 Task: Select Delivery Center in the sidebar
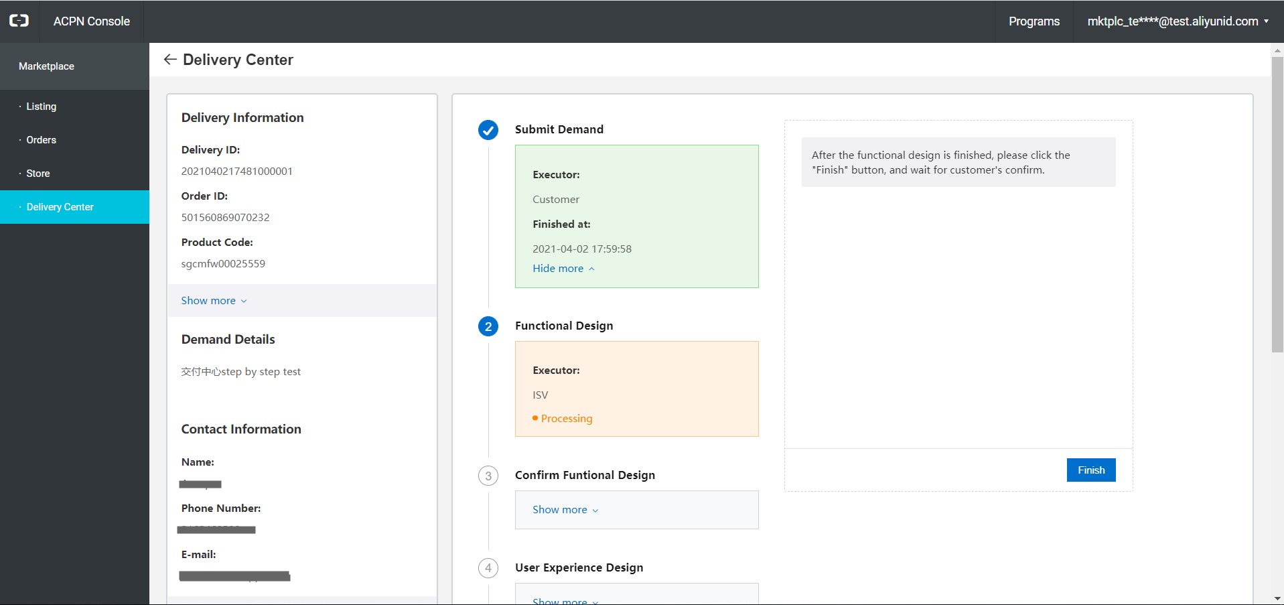coord(60,207)
